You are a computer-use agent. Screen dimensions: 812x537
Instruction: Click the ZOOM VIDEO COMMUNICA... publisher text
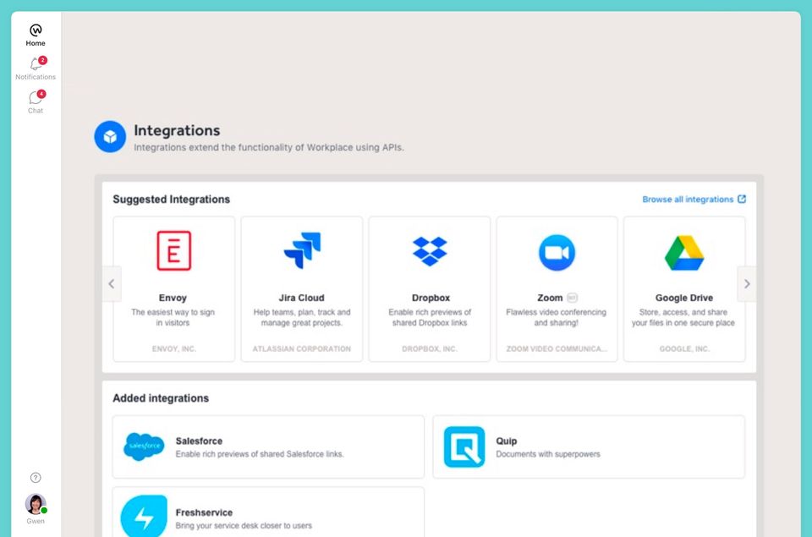[x=557, y=349]
